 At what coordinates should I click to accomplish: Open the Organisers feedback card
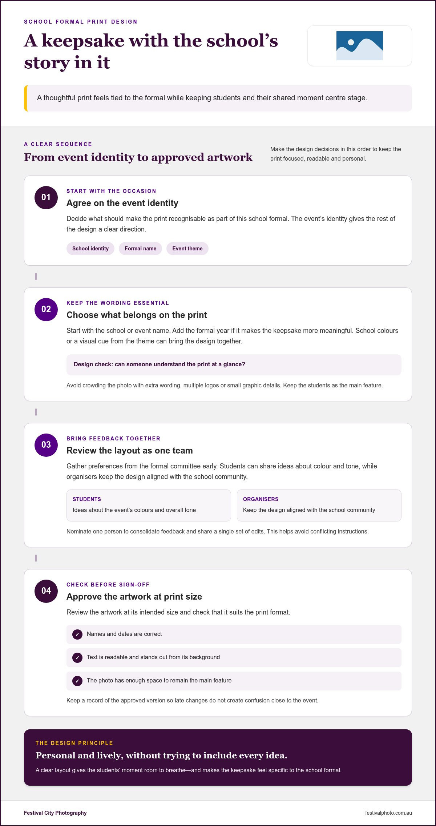point(319,505)
